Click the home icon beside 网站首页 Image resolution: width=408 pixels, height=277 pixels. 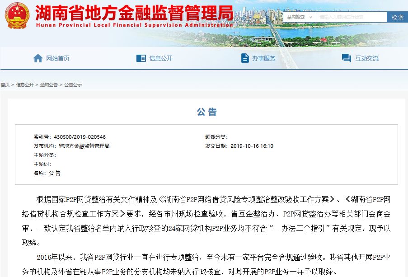[38, 58]
